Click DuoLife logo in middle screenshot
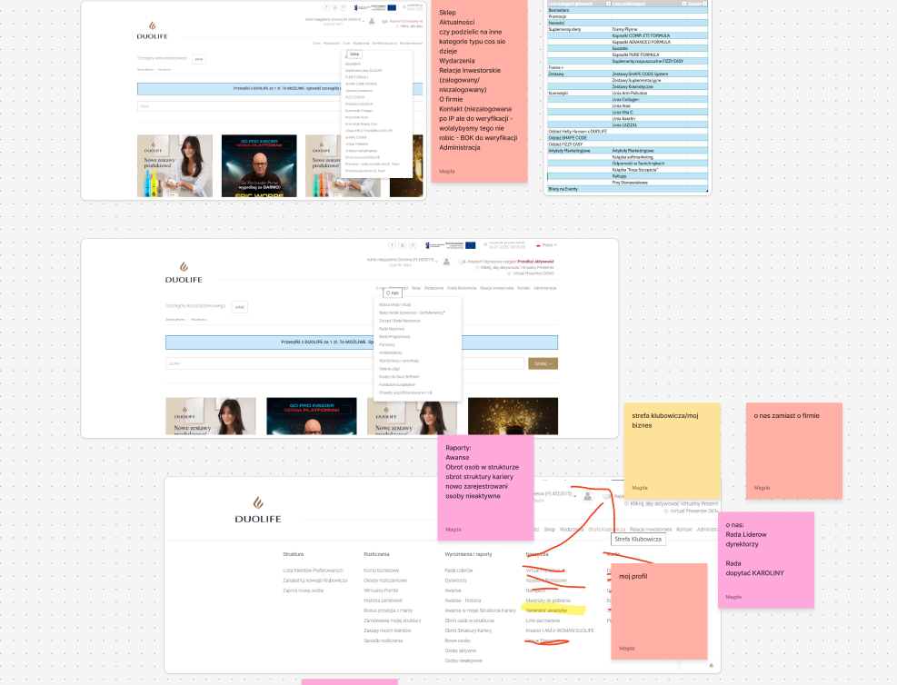The image size is (897, 685). [x=184, y=273]
